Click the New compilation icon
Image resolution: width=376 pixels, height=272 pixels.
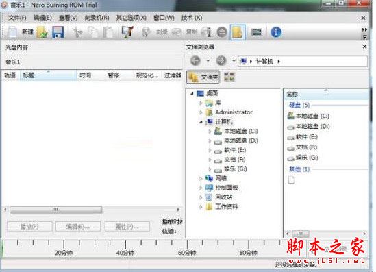12,32
